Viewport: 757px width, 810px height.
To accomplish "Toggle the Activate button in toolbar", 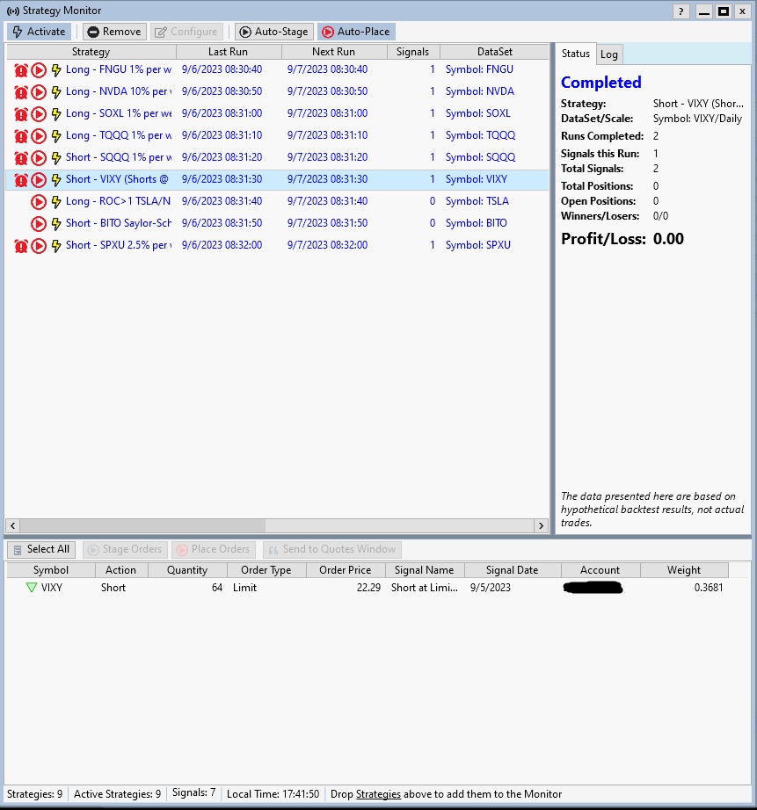I will [39, 32].
